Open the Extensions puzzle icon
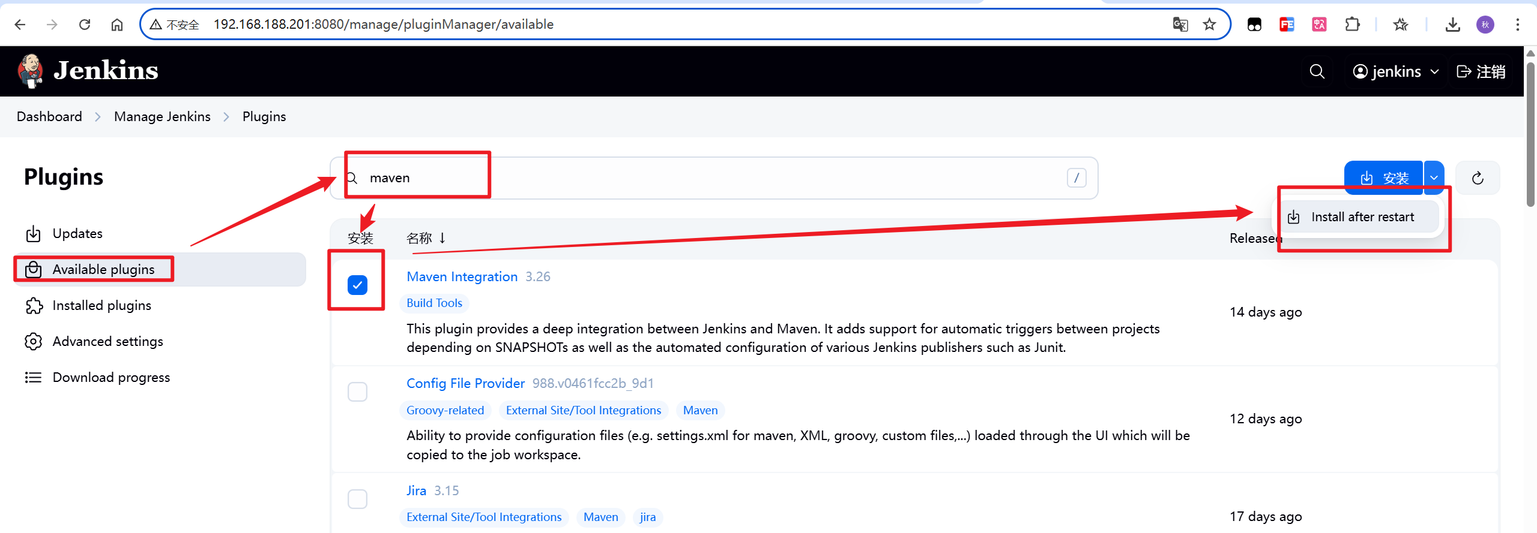The width and height of the screenshot is (1537, 533). 1352,25
